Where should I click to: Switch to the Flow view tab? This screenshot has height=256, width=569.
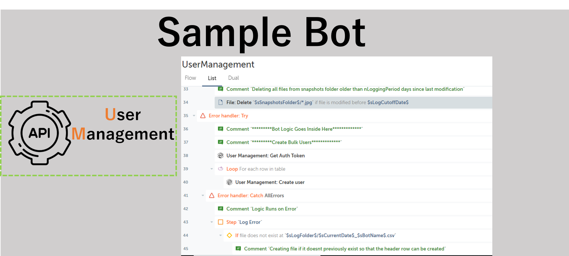pyautogui.click(x=190, y=78)
